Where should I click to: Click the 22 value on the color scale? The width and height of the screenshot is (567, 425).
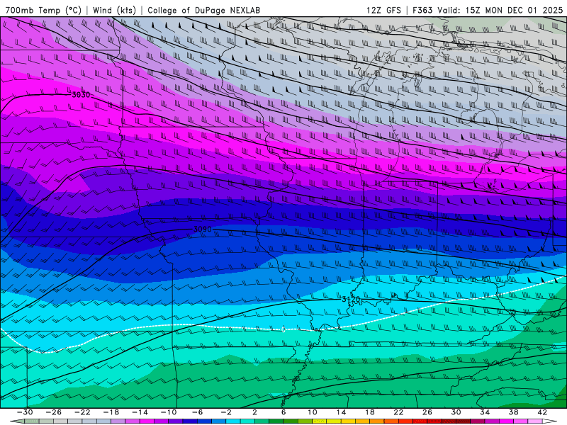click(398, 412)
